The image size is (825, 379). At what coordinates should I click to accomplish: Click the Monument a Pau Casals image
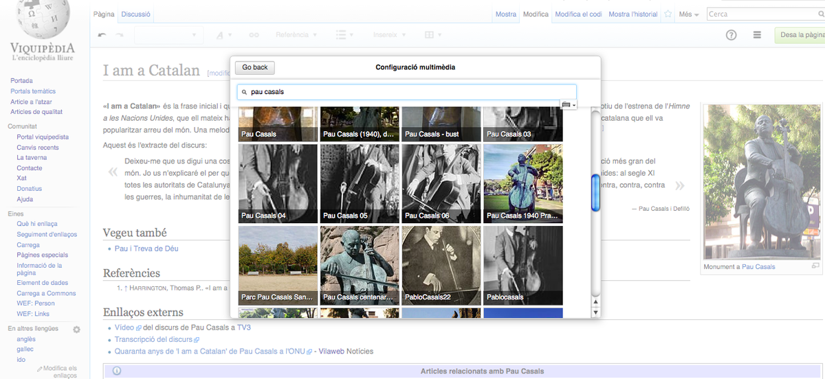[762, 181]
